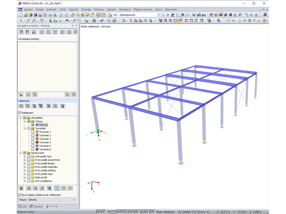Expand the Linie podle typu node
This screenshot has width=286, height=214.
[24, 157]
